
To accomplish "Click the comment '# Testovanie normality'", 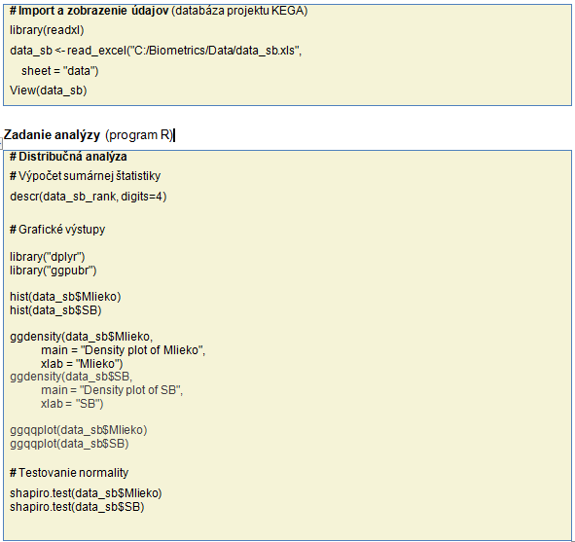I will click(69, 473).
